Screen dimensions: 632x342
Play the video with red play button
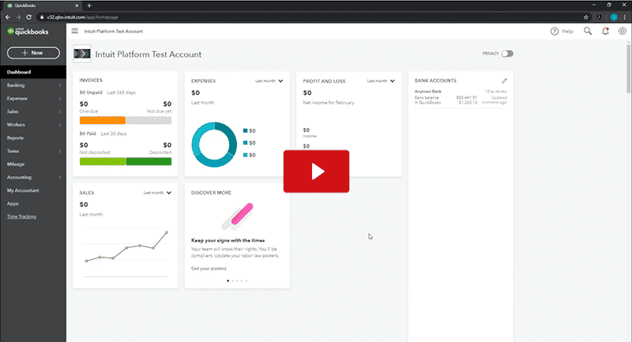point(317,171)
